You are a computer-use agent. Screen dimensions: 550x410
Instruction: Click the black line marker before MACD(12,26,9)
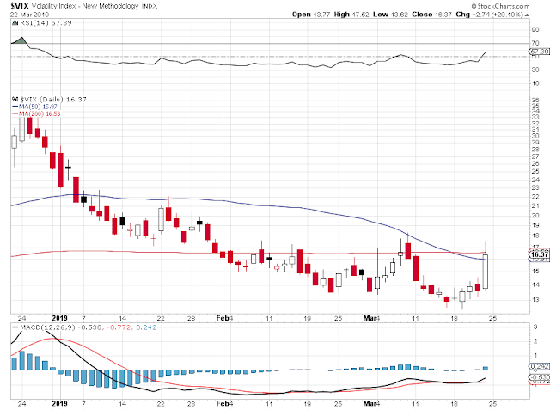pos(15,327)
